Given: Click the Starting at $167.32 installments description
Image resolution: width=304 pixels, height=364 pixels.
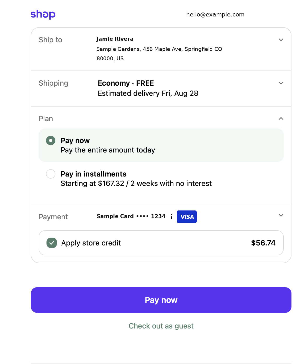Looking at the screenshot, I should point(136,183).
